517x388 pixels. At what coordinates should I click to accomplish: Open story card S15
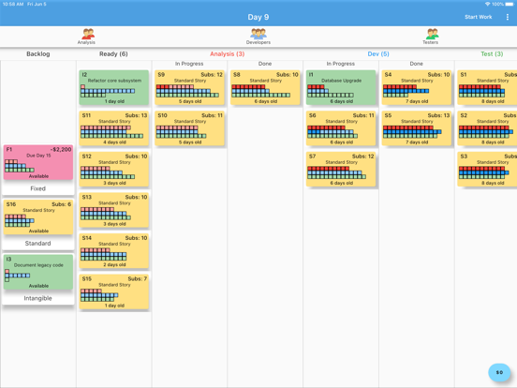pos(113,292)
